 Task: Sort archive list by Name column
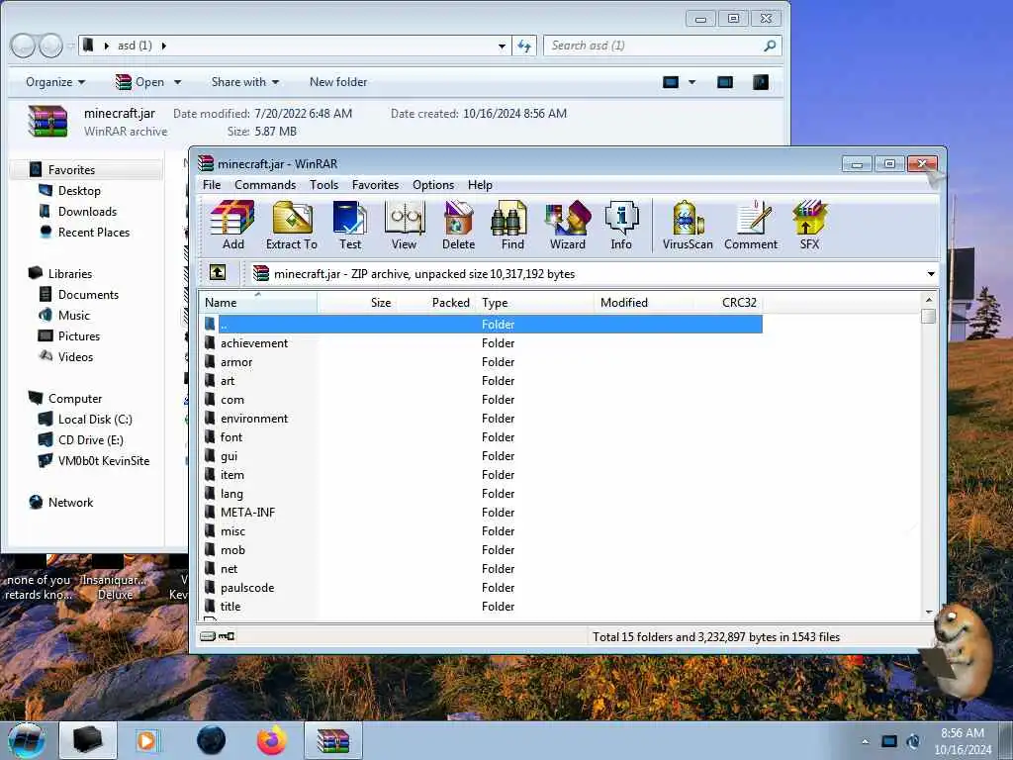[x=258, y=303]
